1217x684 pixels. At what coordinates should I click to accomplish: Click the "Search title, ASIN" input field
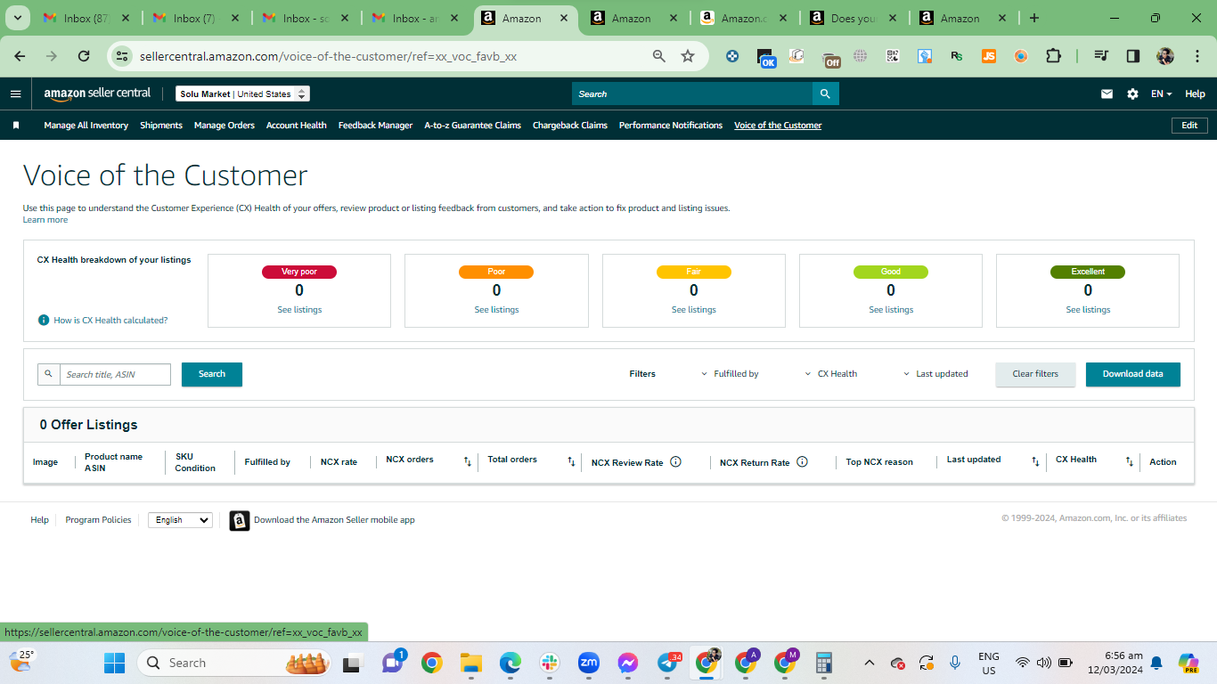click(115, 374)
